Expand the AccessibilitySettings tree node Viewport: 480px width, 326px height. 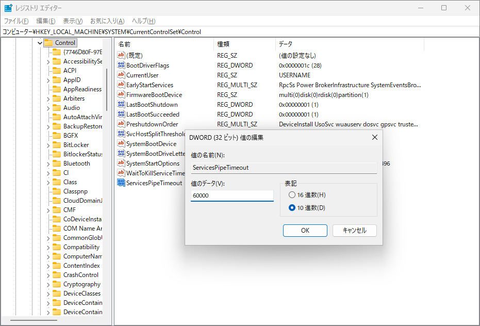click(48, 62)
